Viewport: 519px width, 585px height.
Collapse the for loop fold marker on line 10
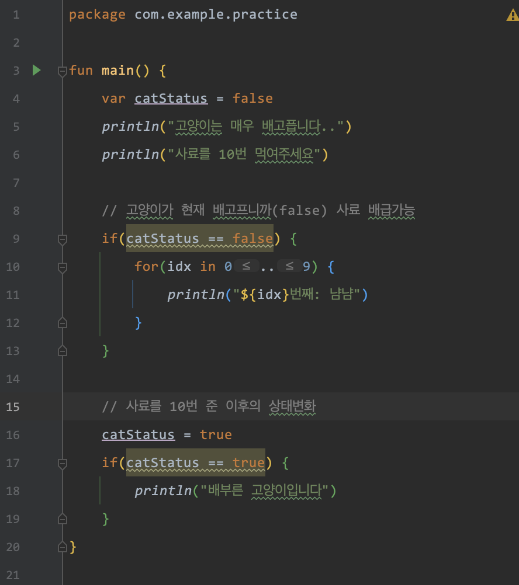(x=63, y=267)
